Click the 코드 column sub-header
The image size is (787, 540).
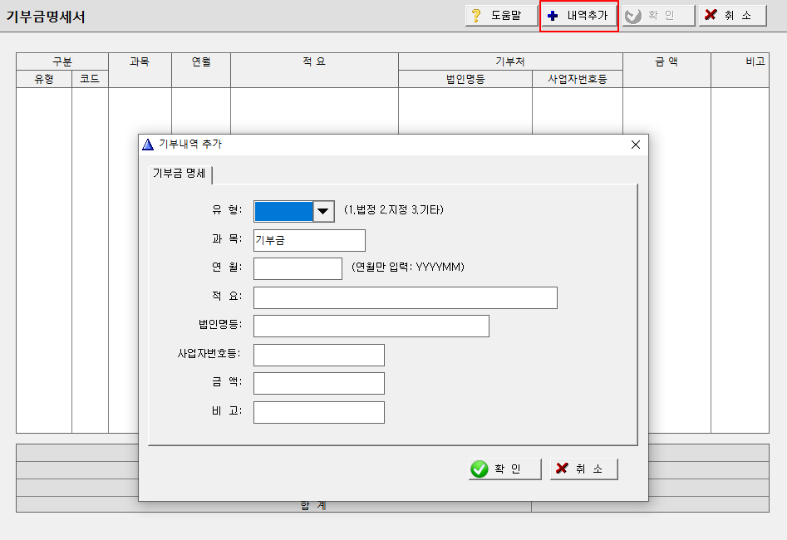coord(90,79)
